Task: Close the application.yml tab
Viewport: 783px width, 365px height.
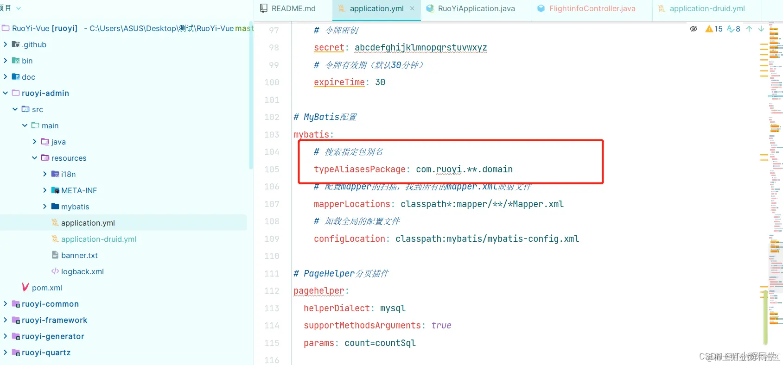Action: coord(412,8)
